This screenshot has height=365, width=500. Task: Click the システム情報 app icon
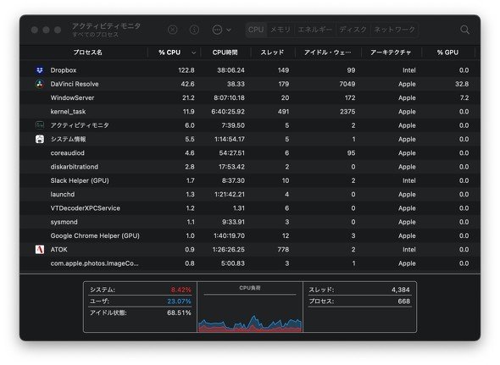click(40, 139)
